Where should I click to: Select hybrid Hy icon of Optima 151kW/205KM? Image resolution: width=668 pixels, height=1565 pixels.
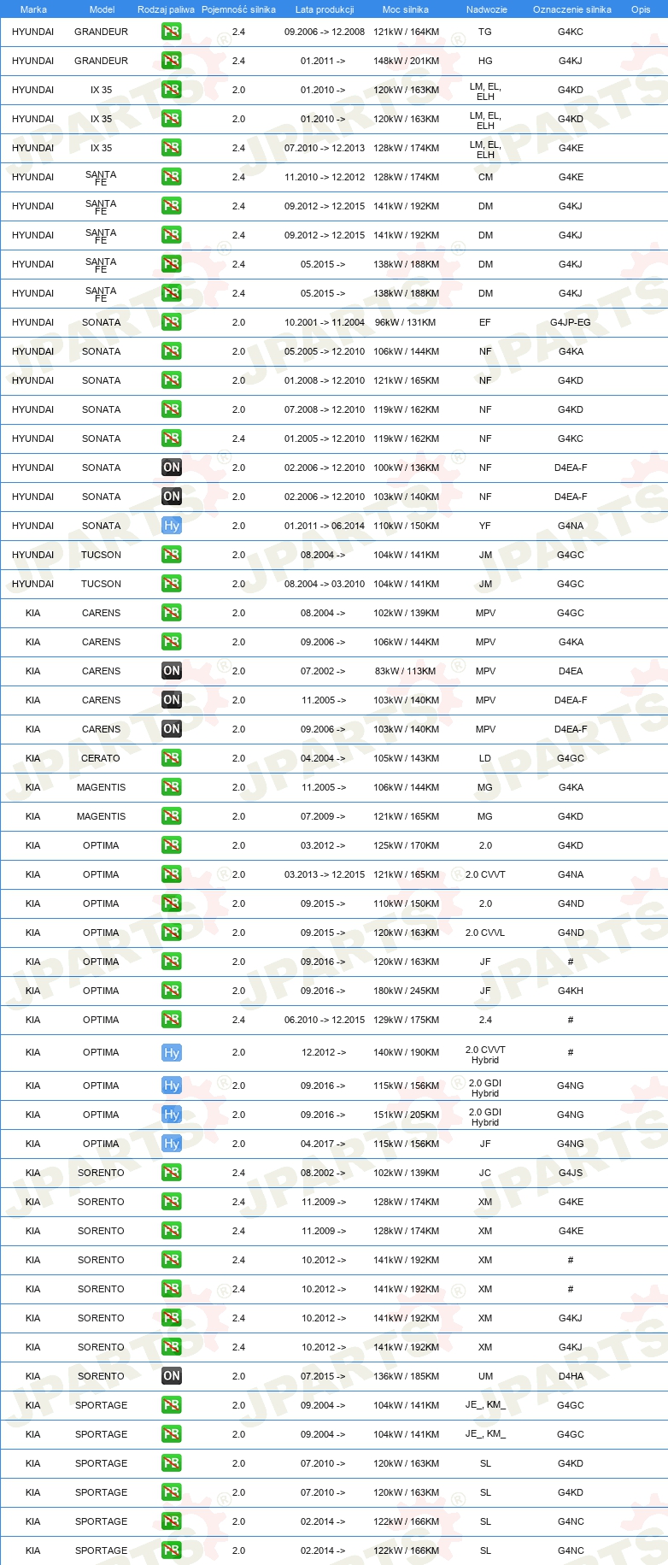[x=172, y=1115]
